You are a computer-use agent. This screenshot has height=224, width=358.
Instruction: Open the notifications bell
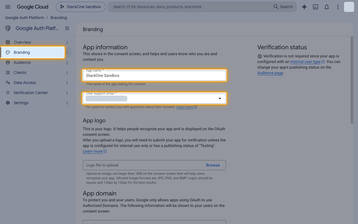(x=327, y=7)
